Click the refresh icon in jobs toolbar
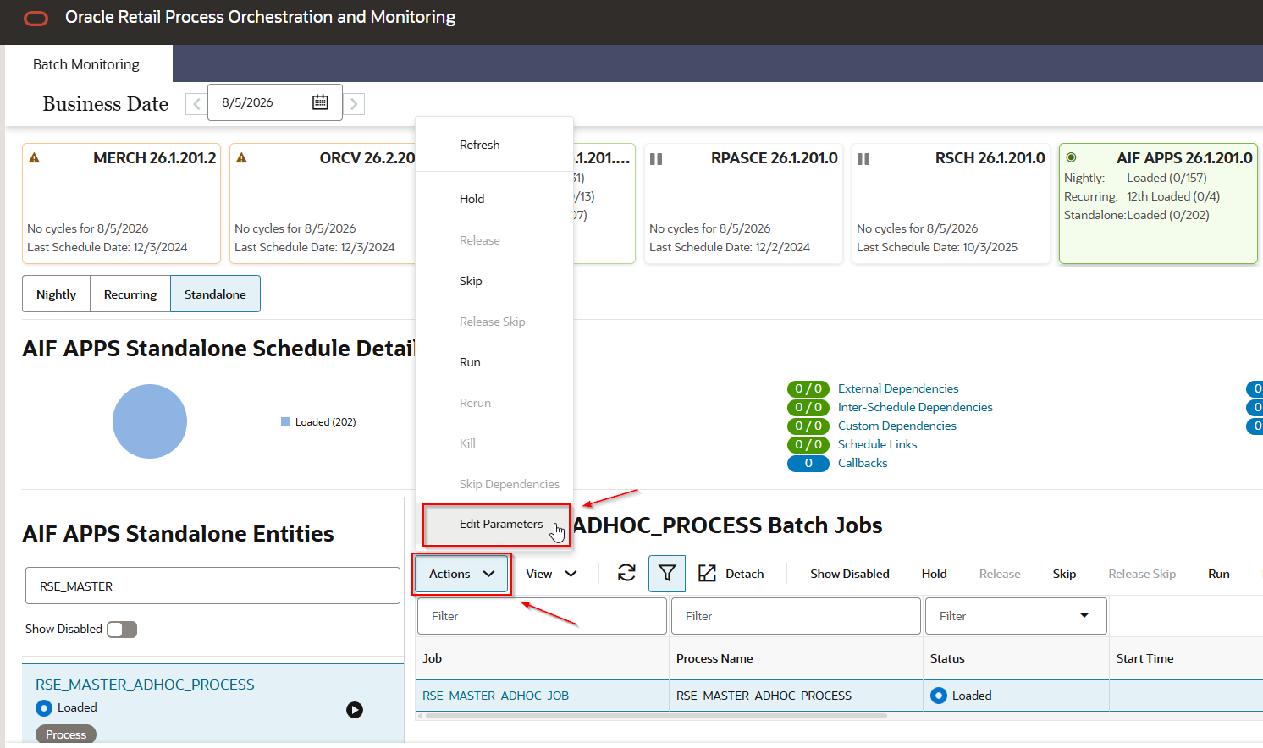Screen dimensions: 1263x748 pos(626,573)
